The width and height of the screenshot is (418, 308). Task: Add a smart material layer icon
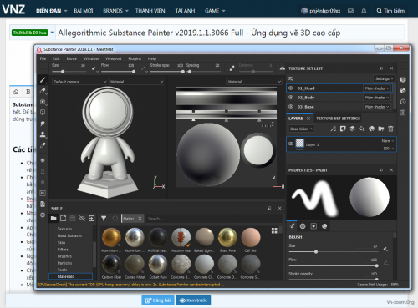click(x=371, y=129)
